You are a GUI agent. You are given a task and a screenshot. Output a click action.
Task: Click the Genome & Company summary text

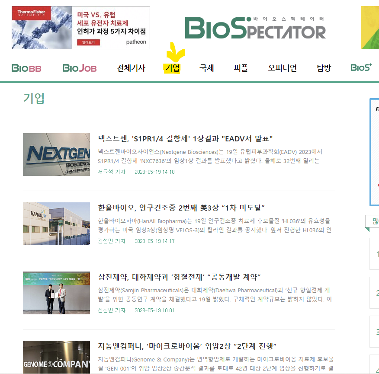[x=215, y=364]
